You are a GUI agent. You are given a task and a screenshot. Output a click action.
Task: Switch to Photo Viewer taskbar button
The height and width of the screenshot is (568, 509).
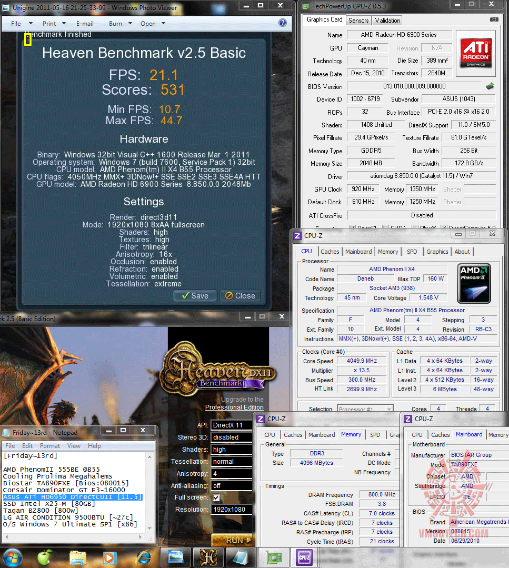176,557
